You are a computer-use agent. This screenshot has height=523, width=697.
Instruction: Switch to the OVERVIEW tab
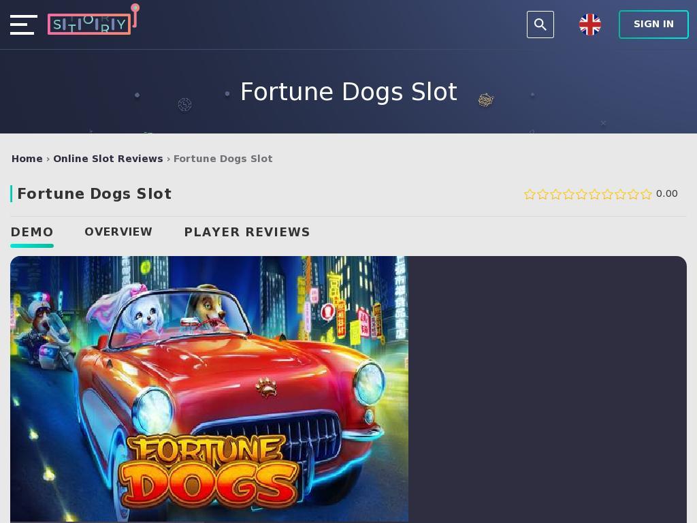tap(118, 232)
